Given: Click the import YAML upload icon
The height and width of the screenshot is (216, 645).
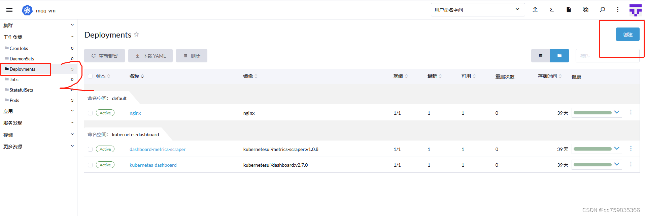Looking at the screenshot, I should pyautogui.click(x=535, y=10).
